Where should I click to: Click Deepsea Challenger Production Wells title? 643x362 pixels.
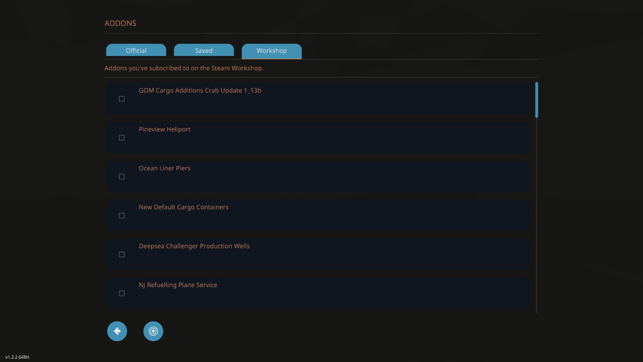click(x=194, y=246)
